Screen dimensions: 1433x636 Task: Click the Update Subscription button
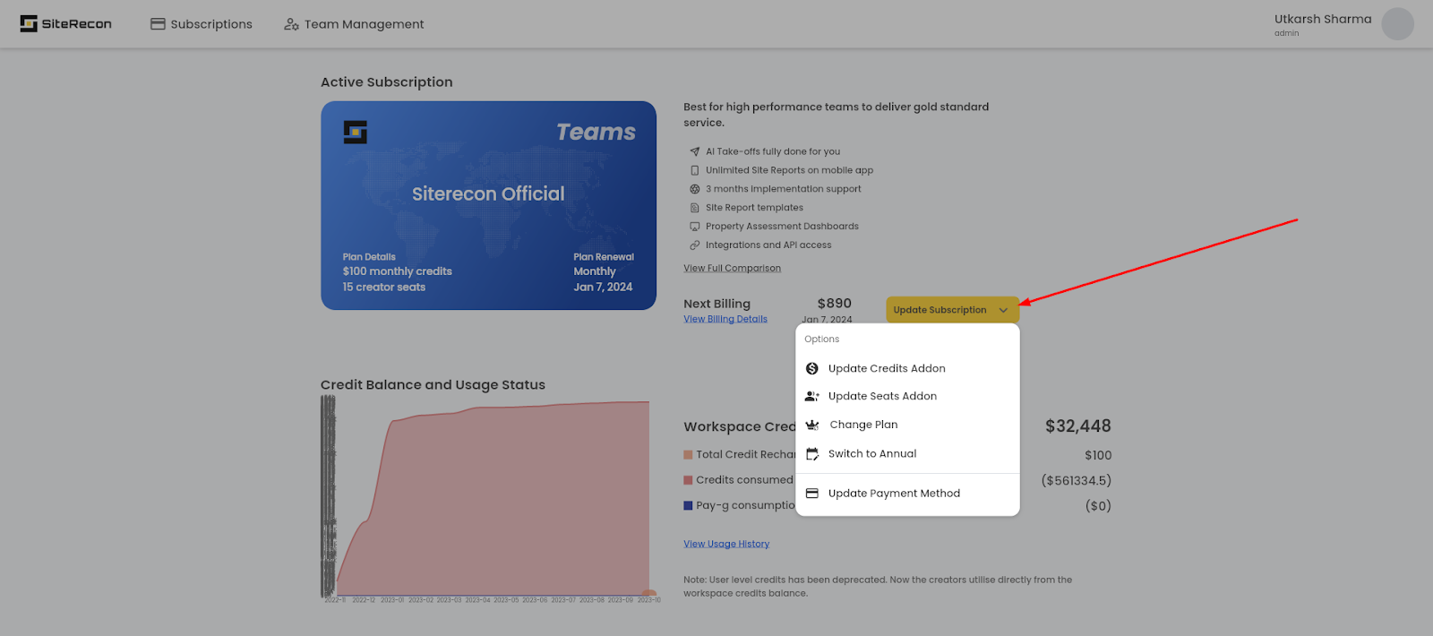click(x=952, y=310)
